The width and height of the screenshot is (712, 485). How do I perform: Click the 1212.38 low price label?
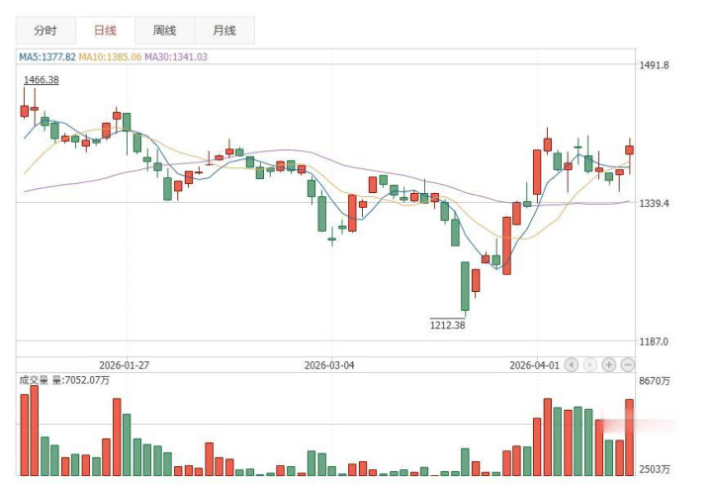point(447,325)
